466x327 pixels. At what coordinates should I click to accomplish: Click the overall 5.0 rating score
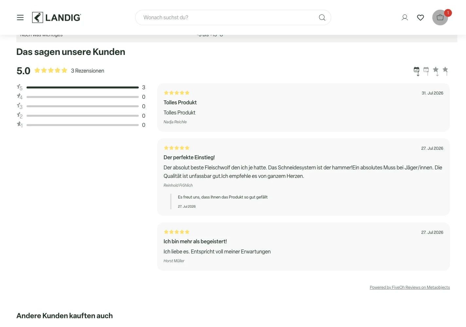tap(23, 71)
